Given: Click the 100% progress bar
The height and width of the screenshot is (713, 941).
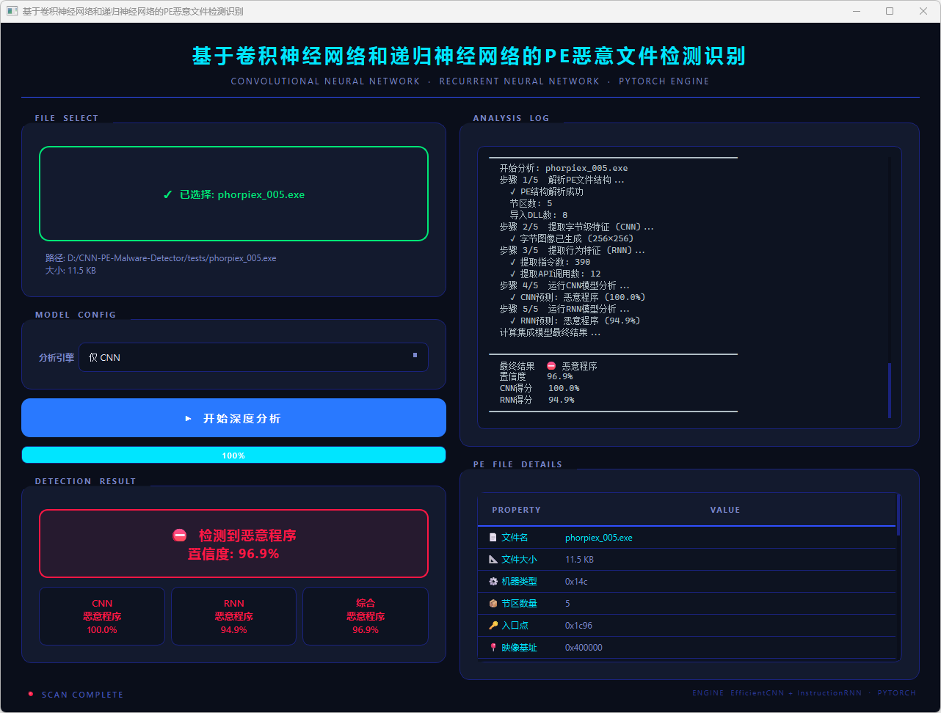Looking at the screenshot, I should click(x=233, y=456).
